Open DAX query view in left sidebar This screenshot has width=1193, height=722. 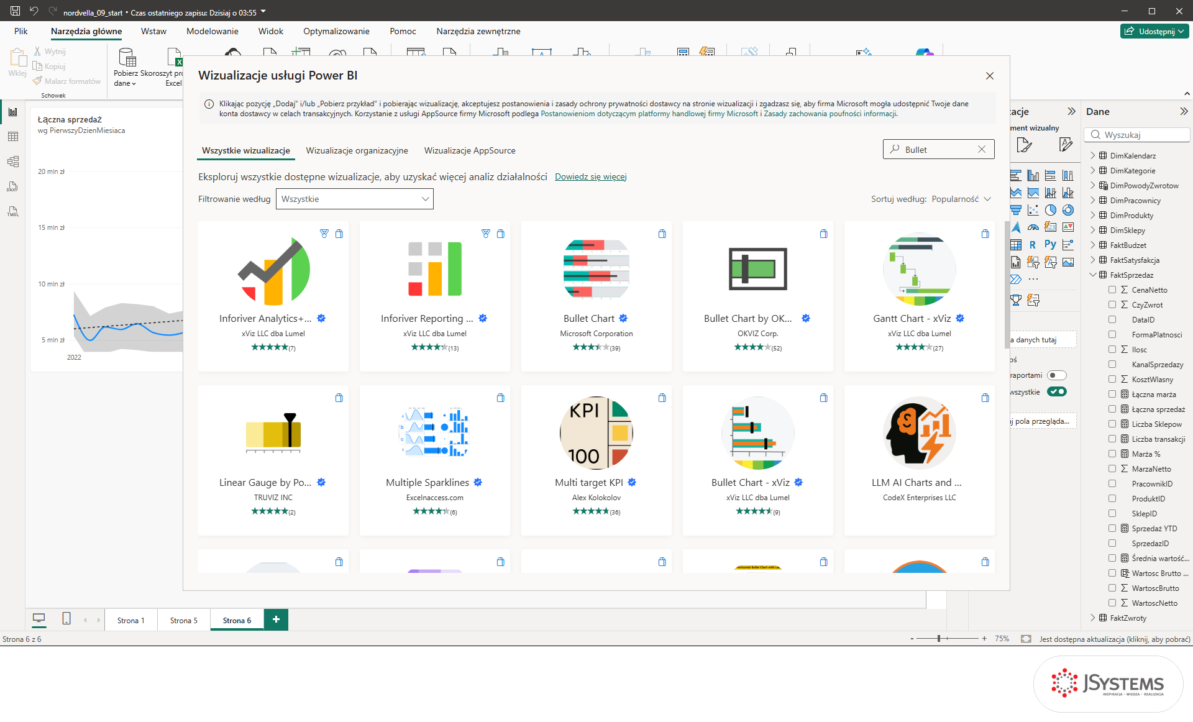click(12, 186)
